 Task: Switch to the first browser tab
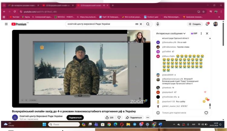click(23, 5)
